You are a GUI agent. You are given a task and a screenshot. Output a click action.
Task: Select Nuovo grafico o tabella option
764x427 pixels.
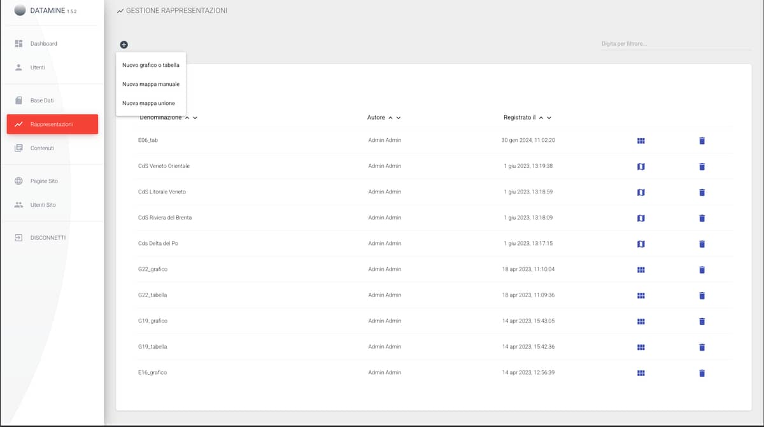pos(151,65)
